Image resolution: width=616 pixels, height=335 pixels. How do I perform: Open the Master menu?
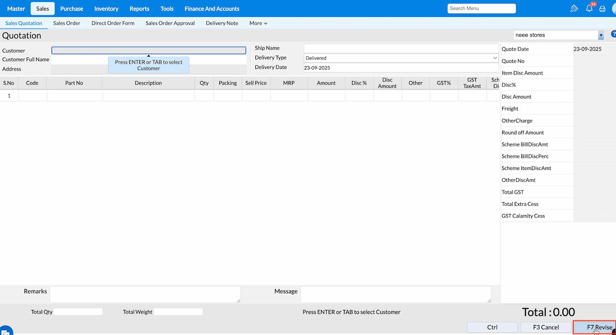pyautogui.click(x=16, y=8)
